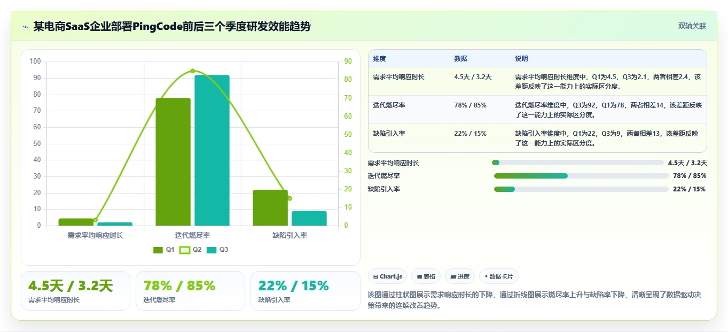Click the table cell showing 22% / 15%
Screen dimensions: 728x332
471,134
